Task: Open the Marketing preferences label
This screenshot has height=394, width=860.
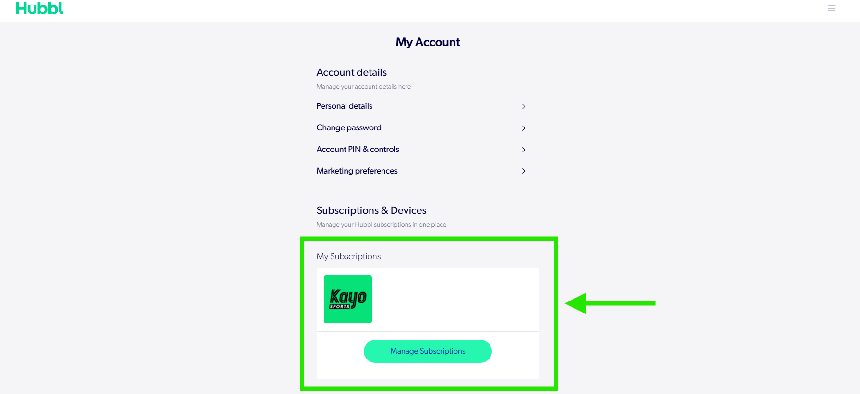Action: (x=357, y=171)
